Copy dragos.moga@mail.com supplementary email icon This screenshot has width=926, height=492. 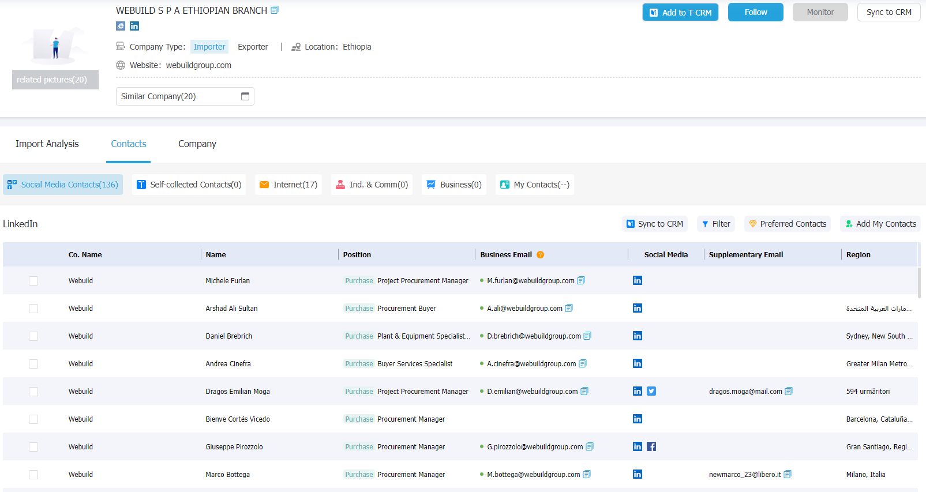[789, 391]
